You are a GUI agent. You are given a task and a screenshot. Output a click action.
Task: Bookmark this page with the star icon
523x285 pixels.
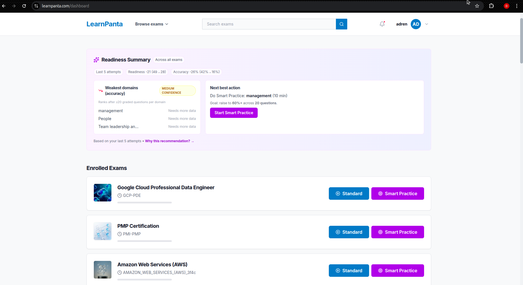click(x=477, y=6)
